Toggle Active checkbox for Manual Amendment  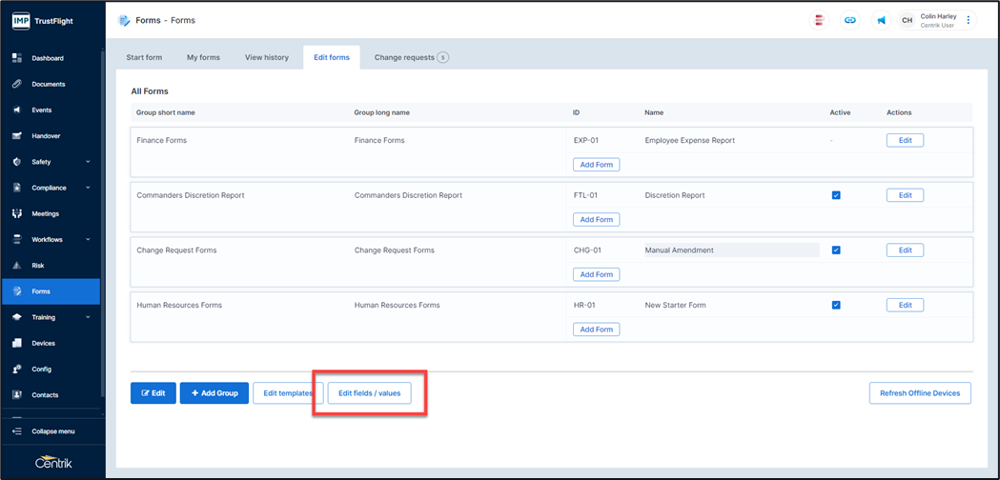point(836,250)
